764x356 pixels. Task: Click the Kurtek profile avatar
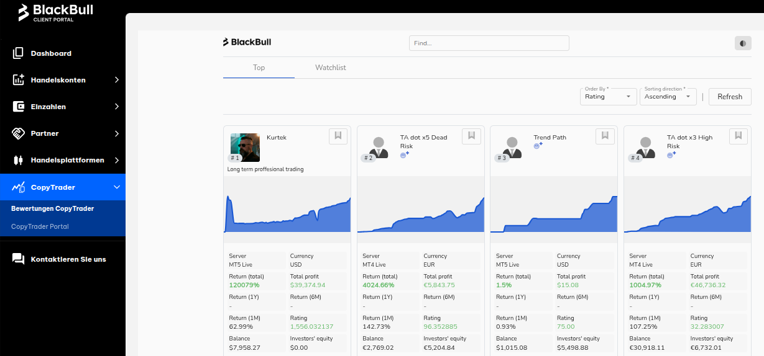pos(245,148)
